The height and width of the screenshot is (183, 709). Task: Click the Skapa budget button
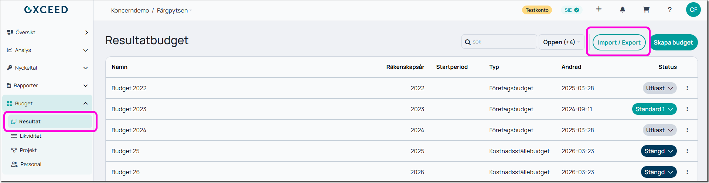pyautogui.click(x=673, y=42)
